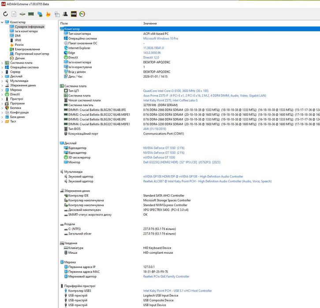Expand the Сервер tree node
The image size is (320, 308).
point(2,72)
